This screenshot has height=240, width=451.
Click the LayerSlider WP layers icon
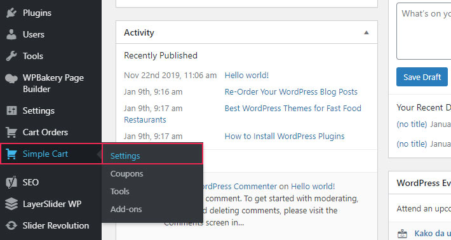[11, 204]
